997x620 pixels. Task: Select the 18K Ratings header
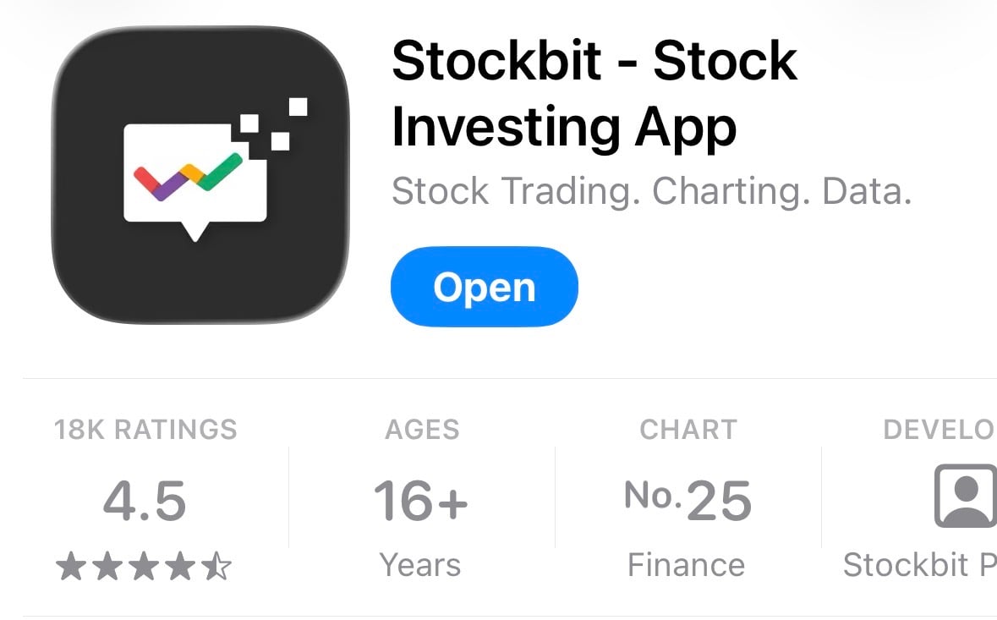click(x=145, y=430)
